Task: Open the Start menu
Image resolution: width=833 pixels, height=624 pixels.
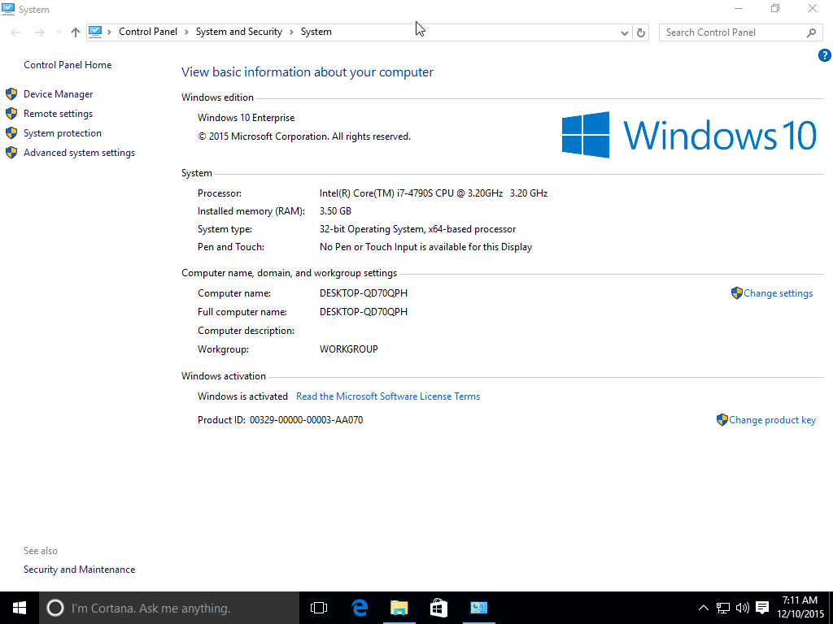Action: [x=20, y=608]
